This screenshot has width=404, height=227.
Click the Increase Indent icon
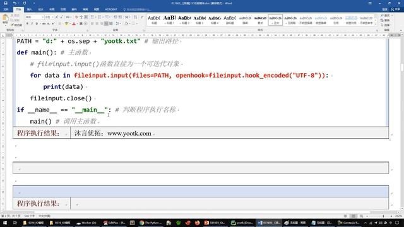pos(120,17)
